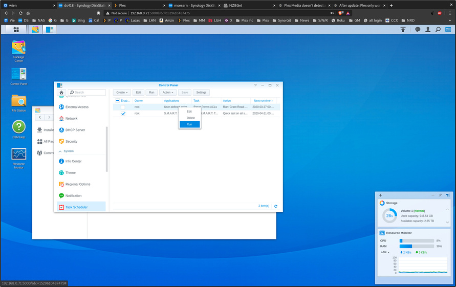Open the DSM main menu grid
This screenshot has width=456, height=287.
click(x=16, y=29)
